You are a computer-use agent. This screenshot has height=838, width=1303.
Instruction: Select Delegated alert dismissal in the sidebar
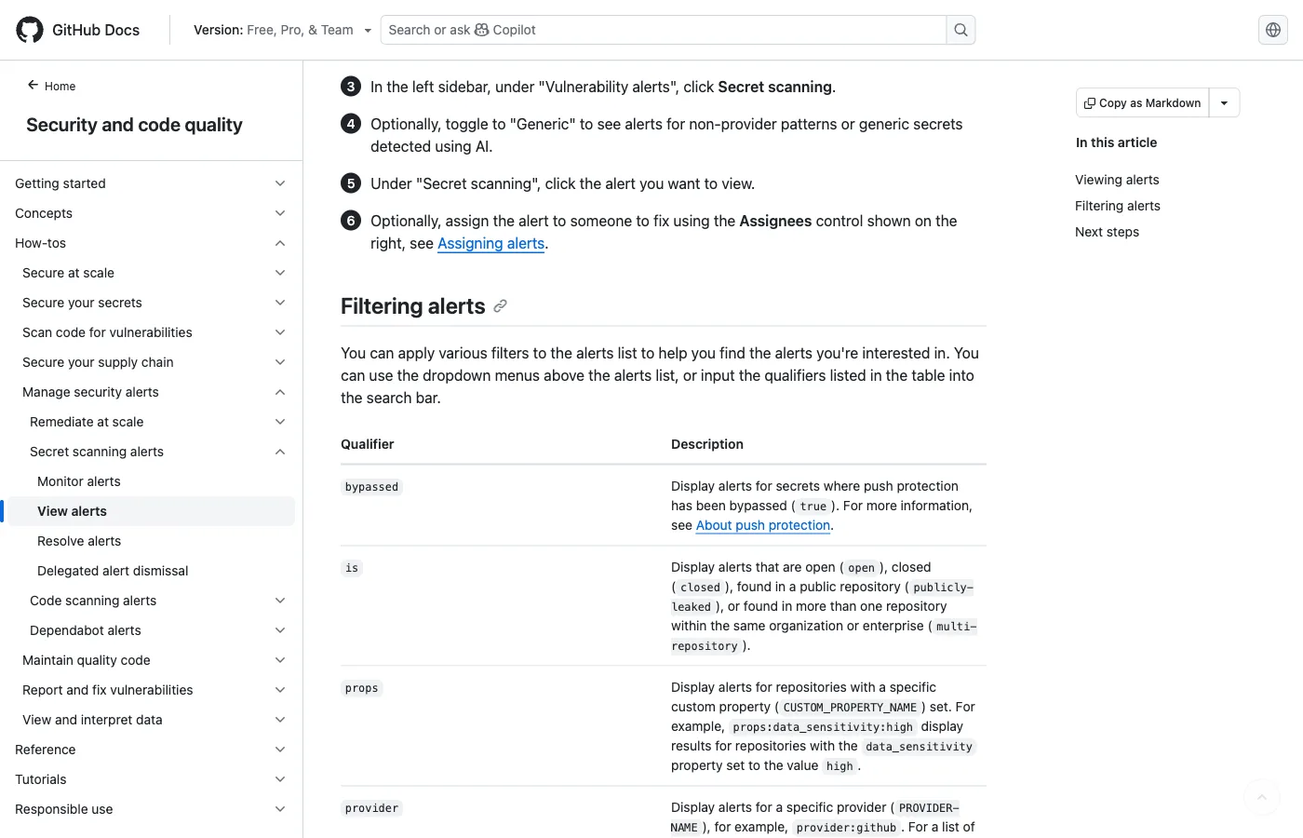[113, 571]
